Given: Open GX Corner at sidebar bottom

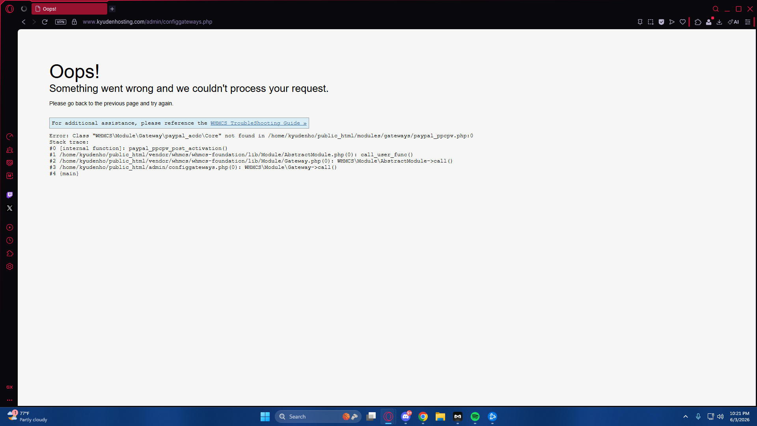Looking at the screenshot, I should point(10,387).
